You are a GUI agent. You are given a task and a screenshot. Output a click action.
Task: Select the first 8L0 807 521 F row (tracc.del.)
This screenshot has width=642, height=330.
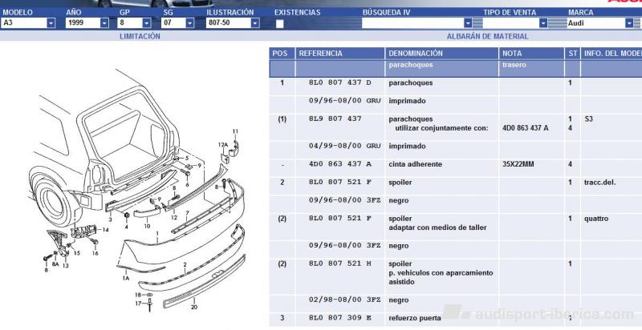pos(339,182)
